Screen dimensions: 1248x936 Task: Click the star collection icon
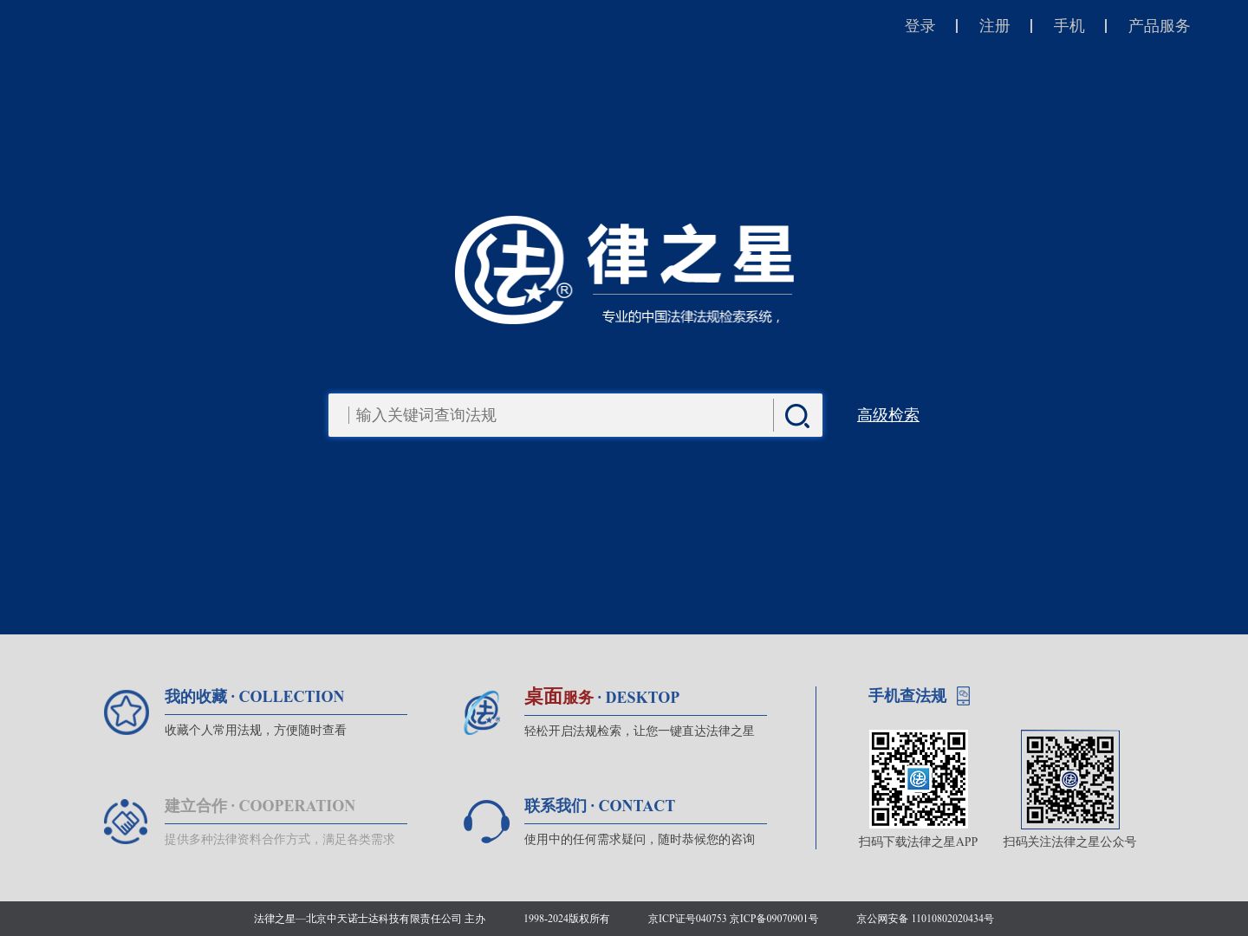click(127, 712)
